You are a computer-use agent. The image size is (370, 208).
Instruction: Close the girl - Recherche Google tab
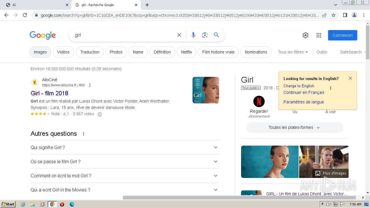136,5
